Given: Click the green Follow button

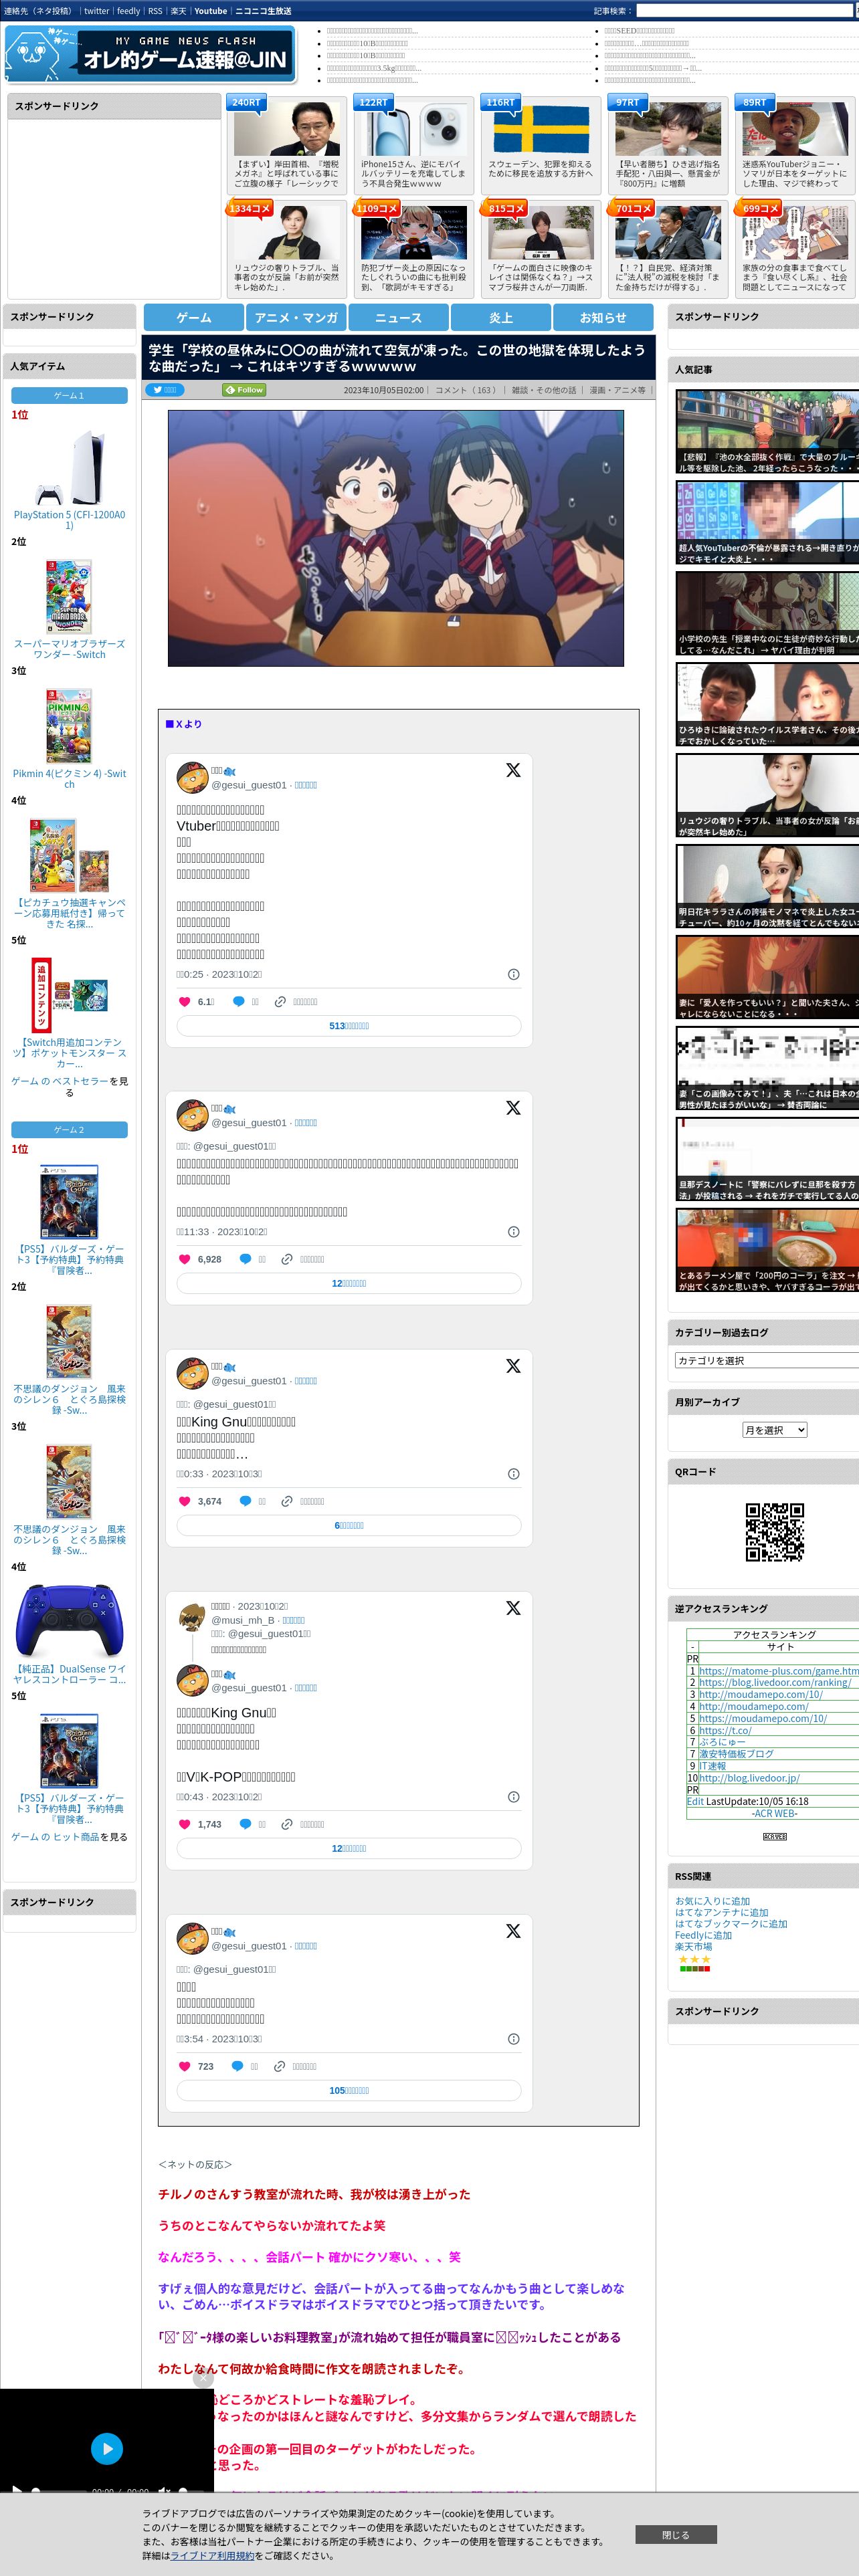Looking at the screenshot, I should point(244,390).
